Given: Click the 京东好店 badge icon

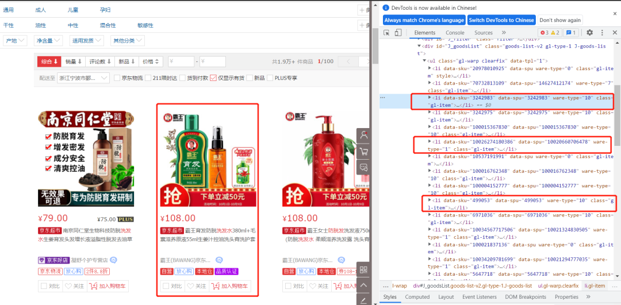Looking at the screenshot, I should pos(53,260).
